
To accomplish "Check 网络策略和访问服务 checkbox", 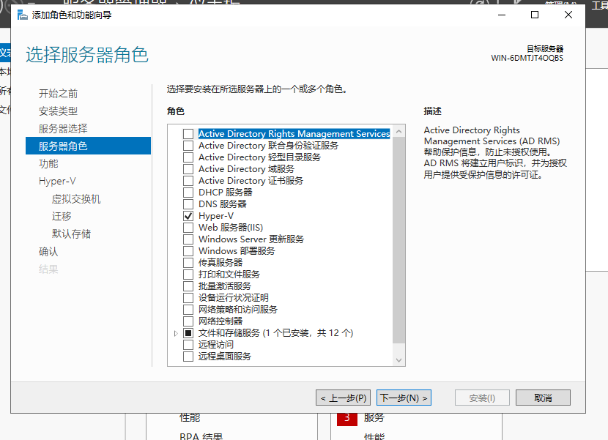I will [188, 310].
